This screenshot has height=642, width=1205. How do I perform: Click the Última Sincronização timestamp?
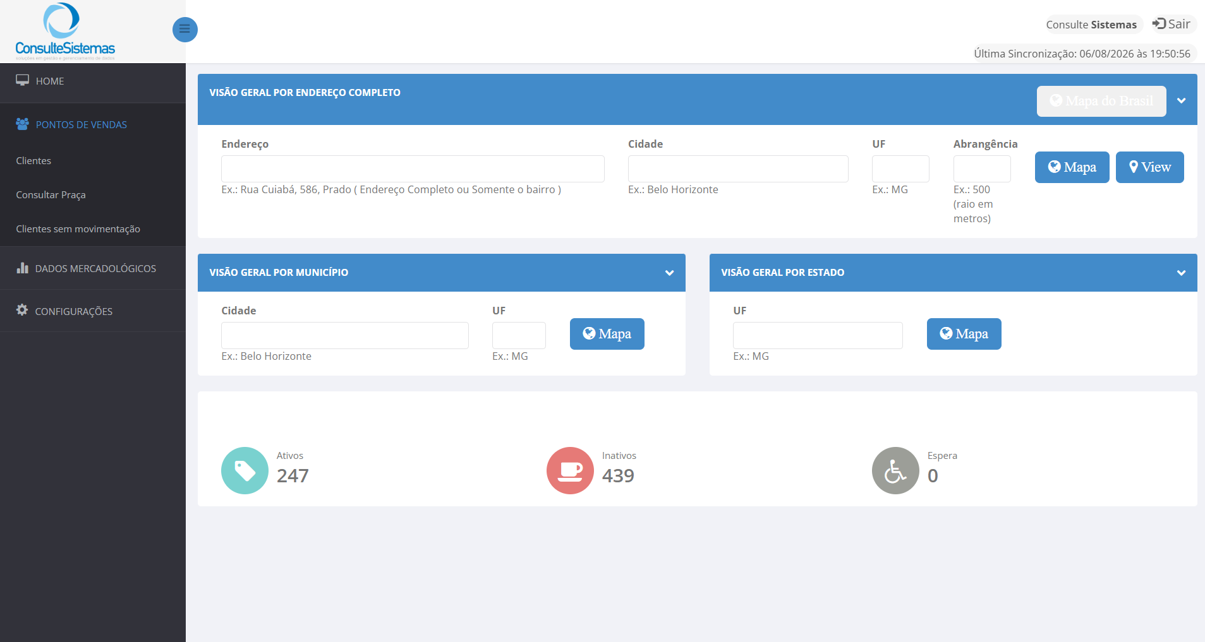coord(1082,54)
